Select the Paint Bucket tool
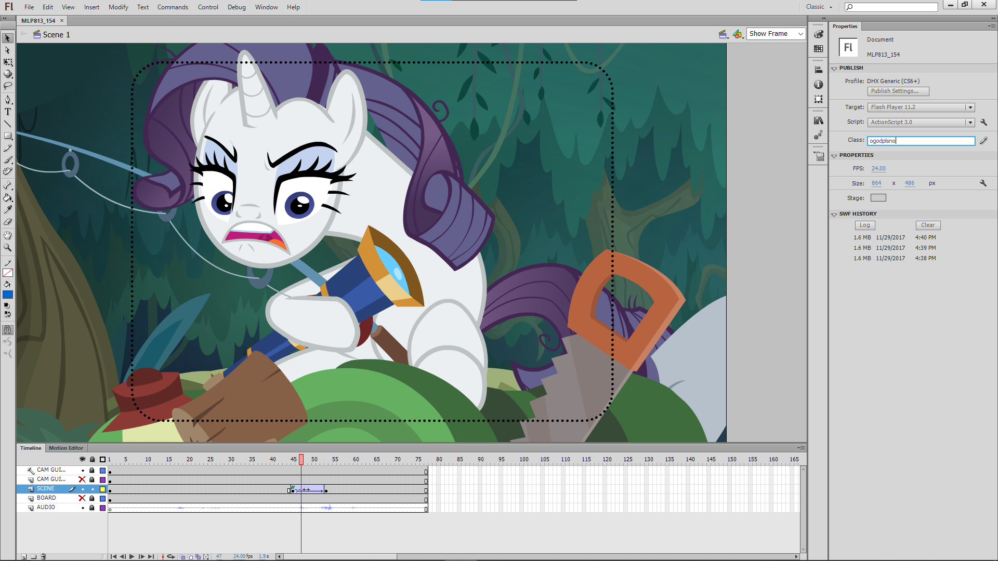 [x=8, y=198]
